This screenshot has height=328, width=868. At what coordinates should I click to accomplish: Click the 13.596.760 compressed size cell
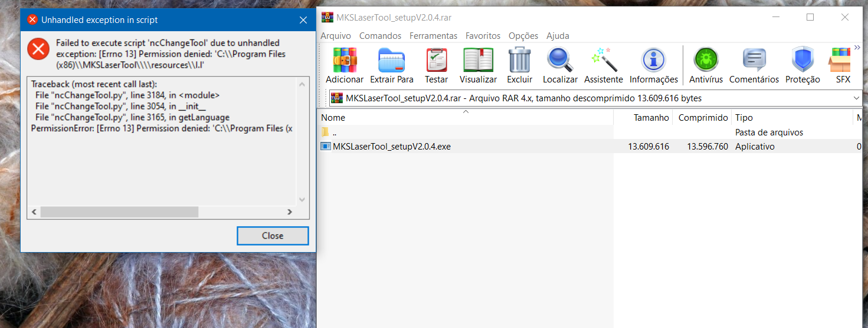[707, 146]
